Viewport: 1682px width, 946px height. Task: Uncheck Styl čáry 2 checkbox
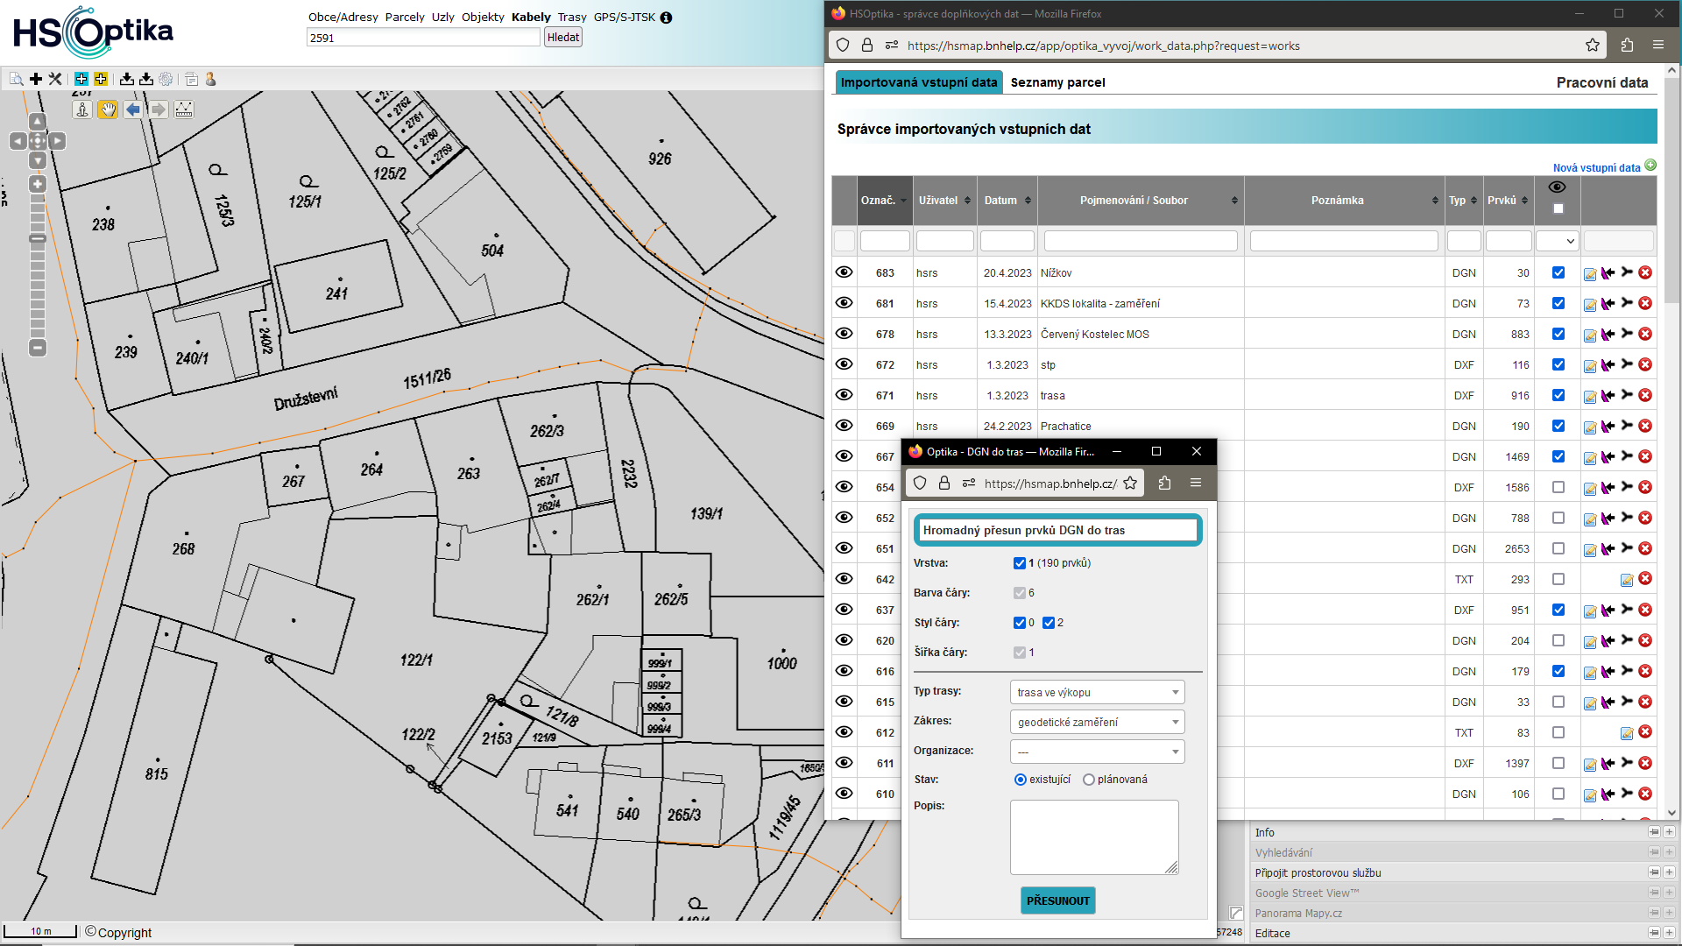[x=1049, y=623]
